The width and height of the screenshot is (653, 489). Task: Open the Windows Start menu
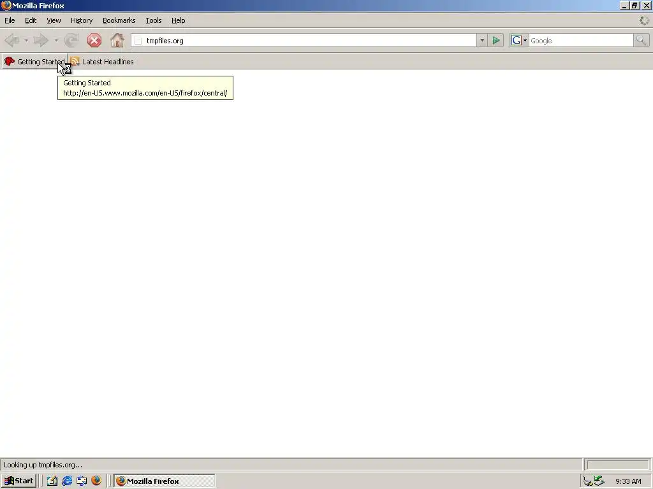pyautogui.click(x=18, y=481)
